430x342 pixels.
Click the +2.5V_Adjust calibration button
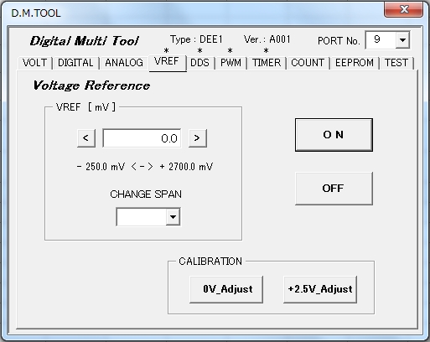pos(320,289)
